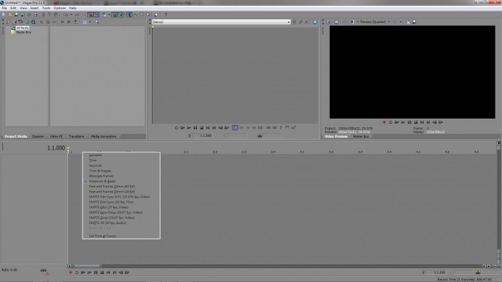Select Media Bins folder in the tree
This screenshot has width=502, height=282.
[x=24, y=32]
